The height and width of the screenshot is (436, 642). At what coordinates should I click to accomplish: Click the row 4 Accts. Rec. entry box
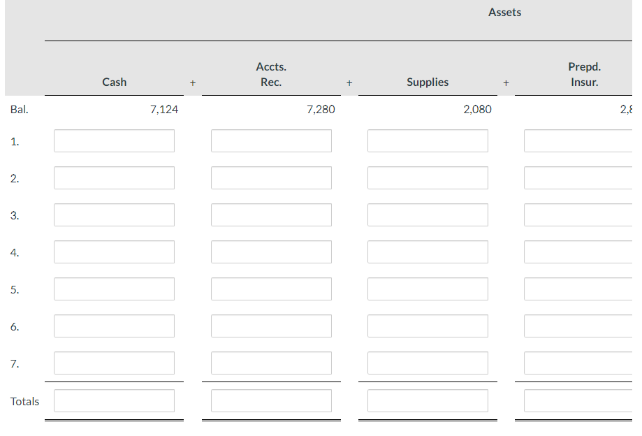pyautogui.click(x=271, y=252)
